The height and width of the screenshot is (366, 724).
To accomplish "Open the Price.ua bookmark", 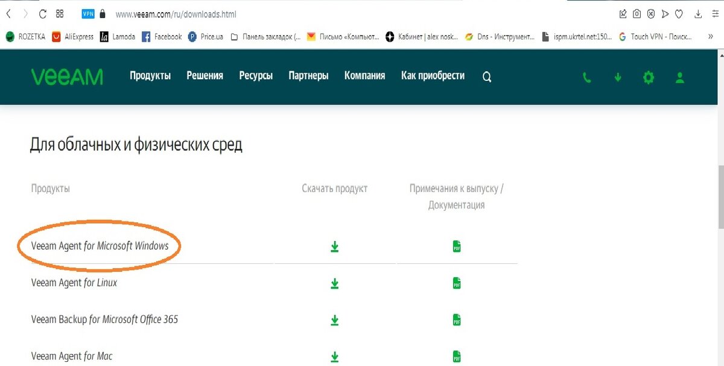I will (x=206, y=37).
